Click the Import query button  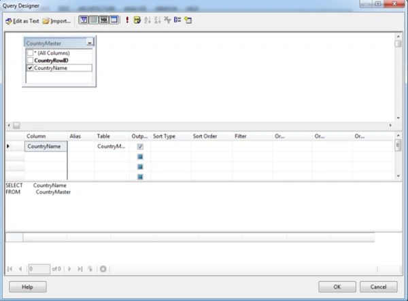56,21
